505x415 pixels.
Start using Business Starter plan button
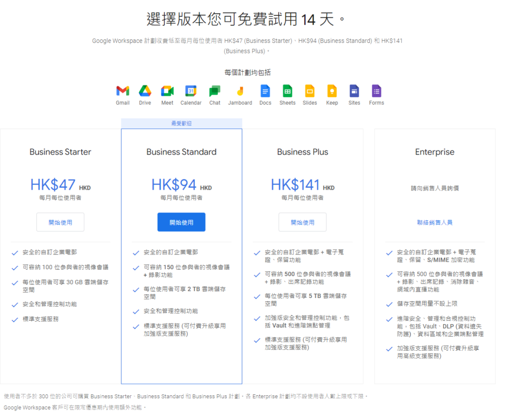point(60,222)
